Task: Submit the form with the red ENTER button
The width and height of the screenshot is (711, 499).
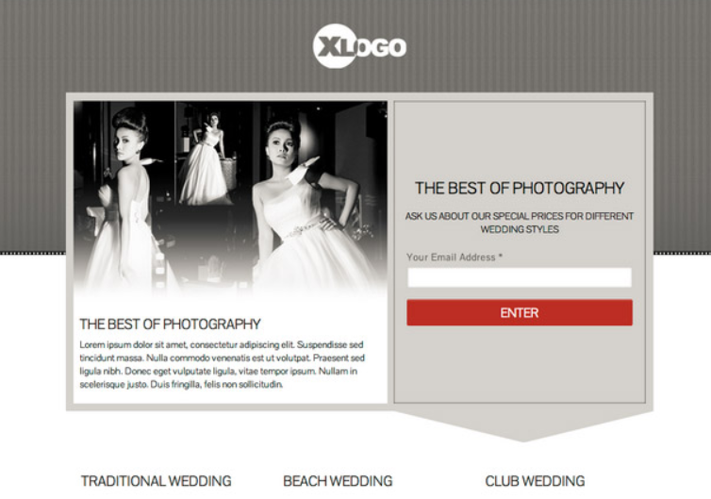Action: coord(520,312)
